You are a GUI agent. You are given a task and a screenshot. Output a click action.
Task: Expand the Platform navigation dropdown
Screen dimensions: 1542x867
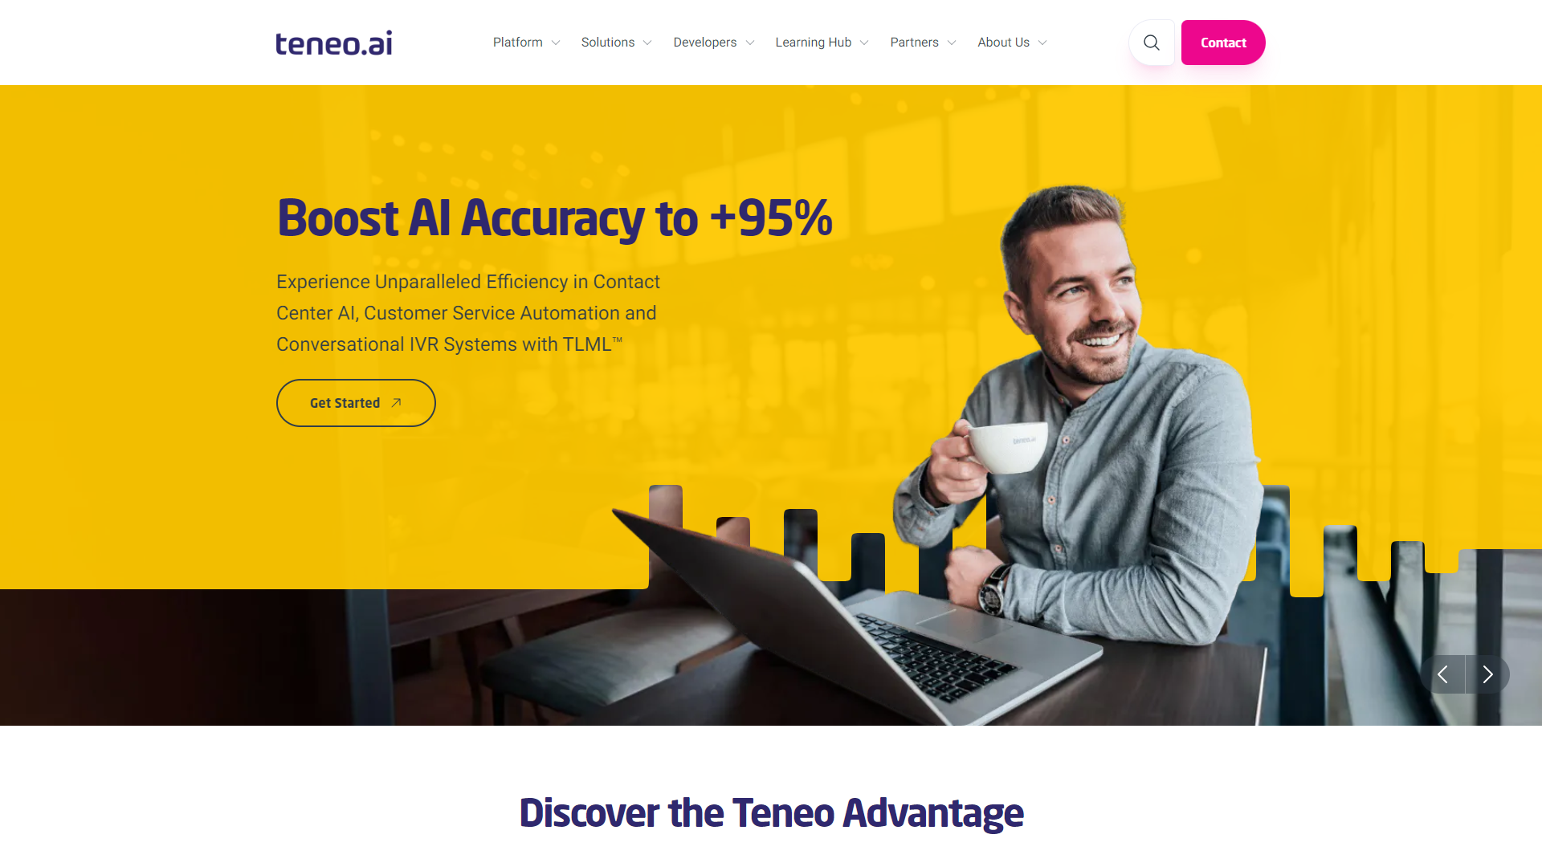click(x=526, y=43)
